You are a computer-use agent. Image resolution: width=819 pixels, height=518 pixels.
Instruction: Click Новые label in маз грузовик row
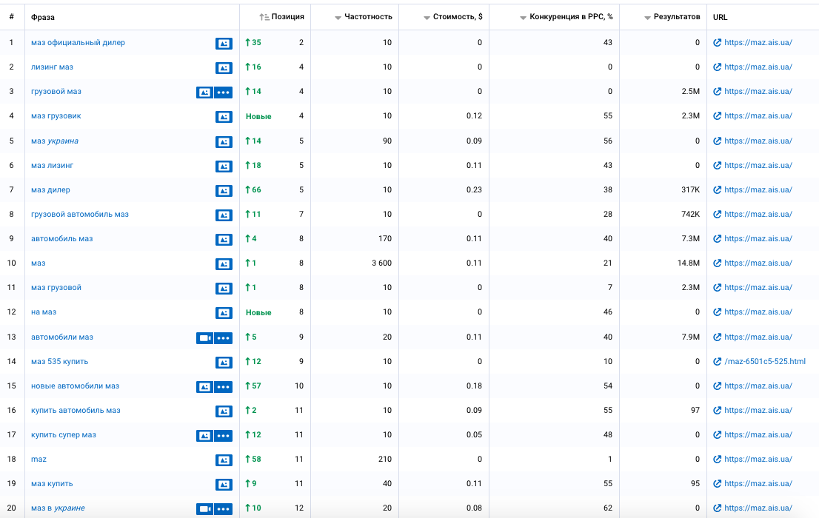258,116
